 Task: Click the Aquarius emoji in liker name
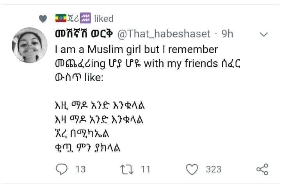85,18
